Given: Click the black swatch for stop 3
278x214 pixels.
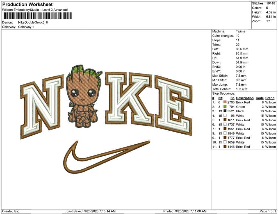Looking at the screenshot, I should click(225, 111).
